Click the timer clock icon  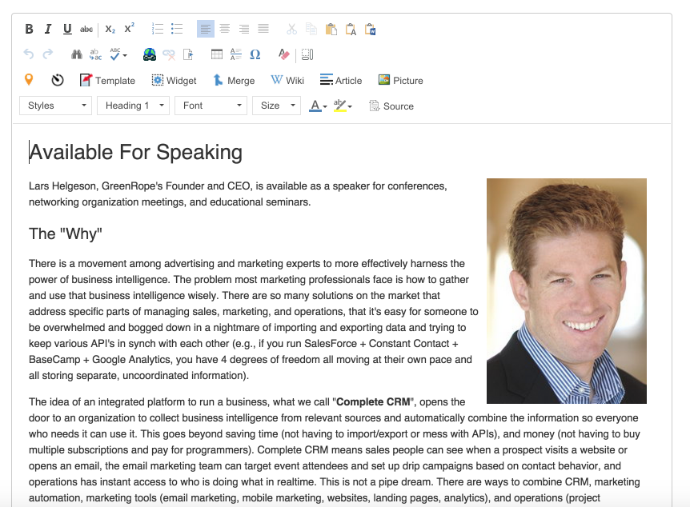(x=57, y=80)
